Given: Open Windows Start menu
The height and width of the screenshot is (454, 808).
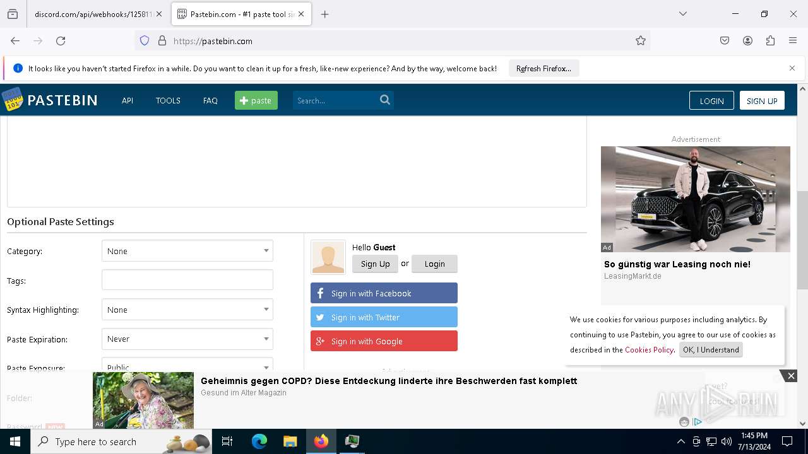Looking at the screenshot, I should 15,441.
